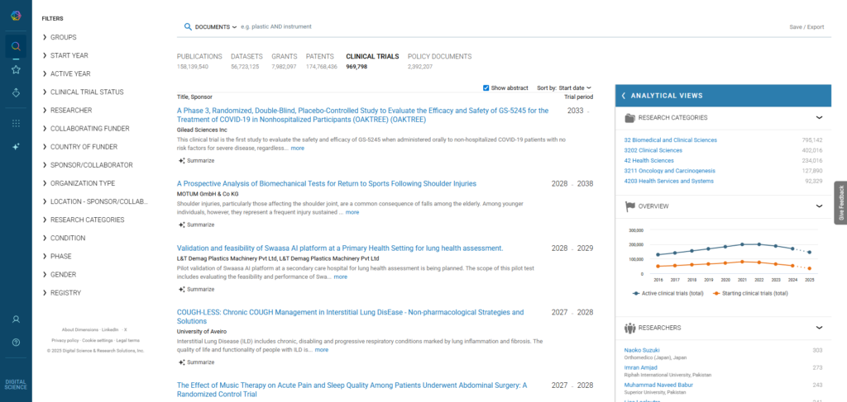Open the 3202 Clinical Sciences category link
Image resolution: width=847 pixels, height=402 pixels.
(653, 150)
